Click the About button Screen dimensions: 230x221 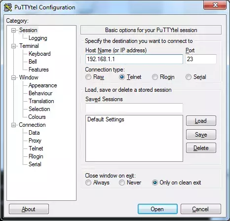coord(29,209)
